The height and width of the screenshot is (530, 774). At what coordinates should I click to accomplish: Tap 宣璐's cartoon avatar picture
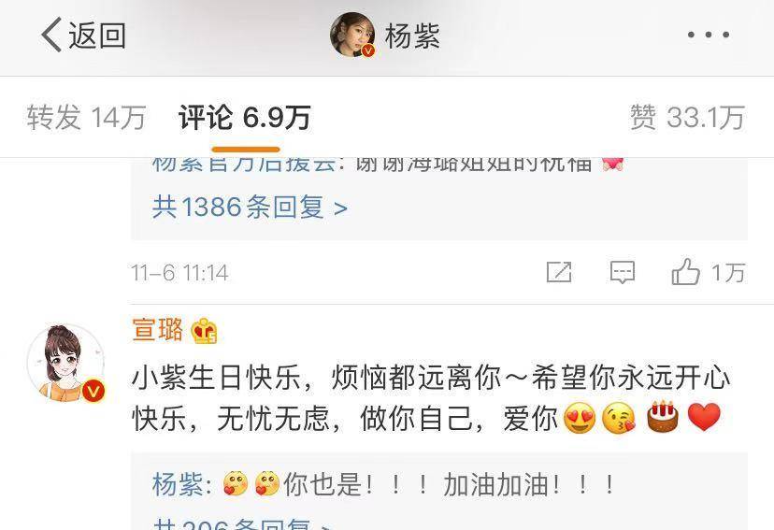point(65,363)
